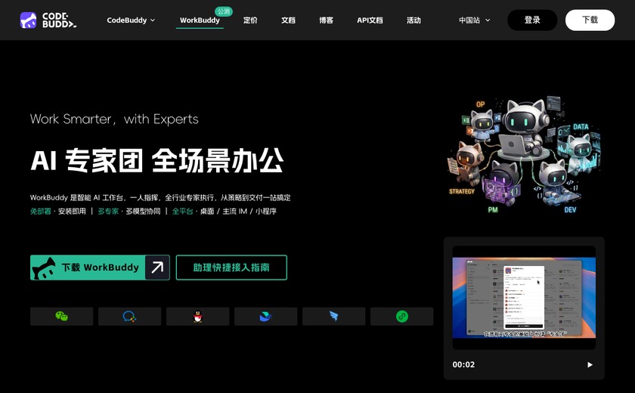Click the demo video thumbnail
Image resolution: width=635 pixels, height=393 pixels.
524,298
